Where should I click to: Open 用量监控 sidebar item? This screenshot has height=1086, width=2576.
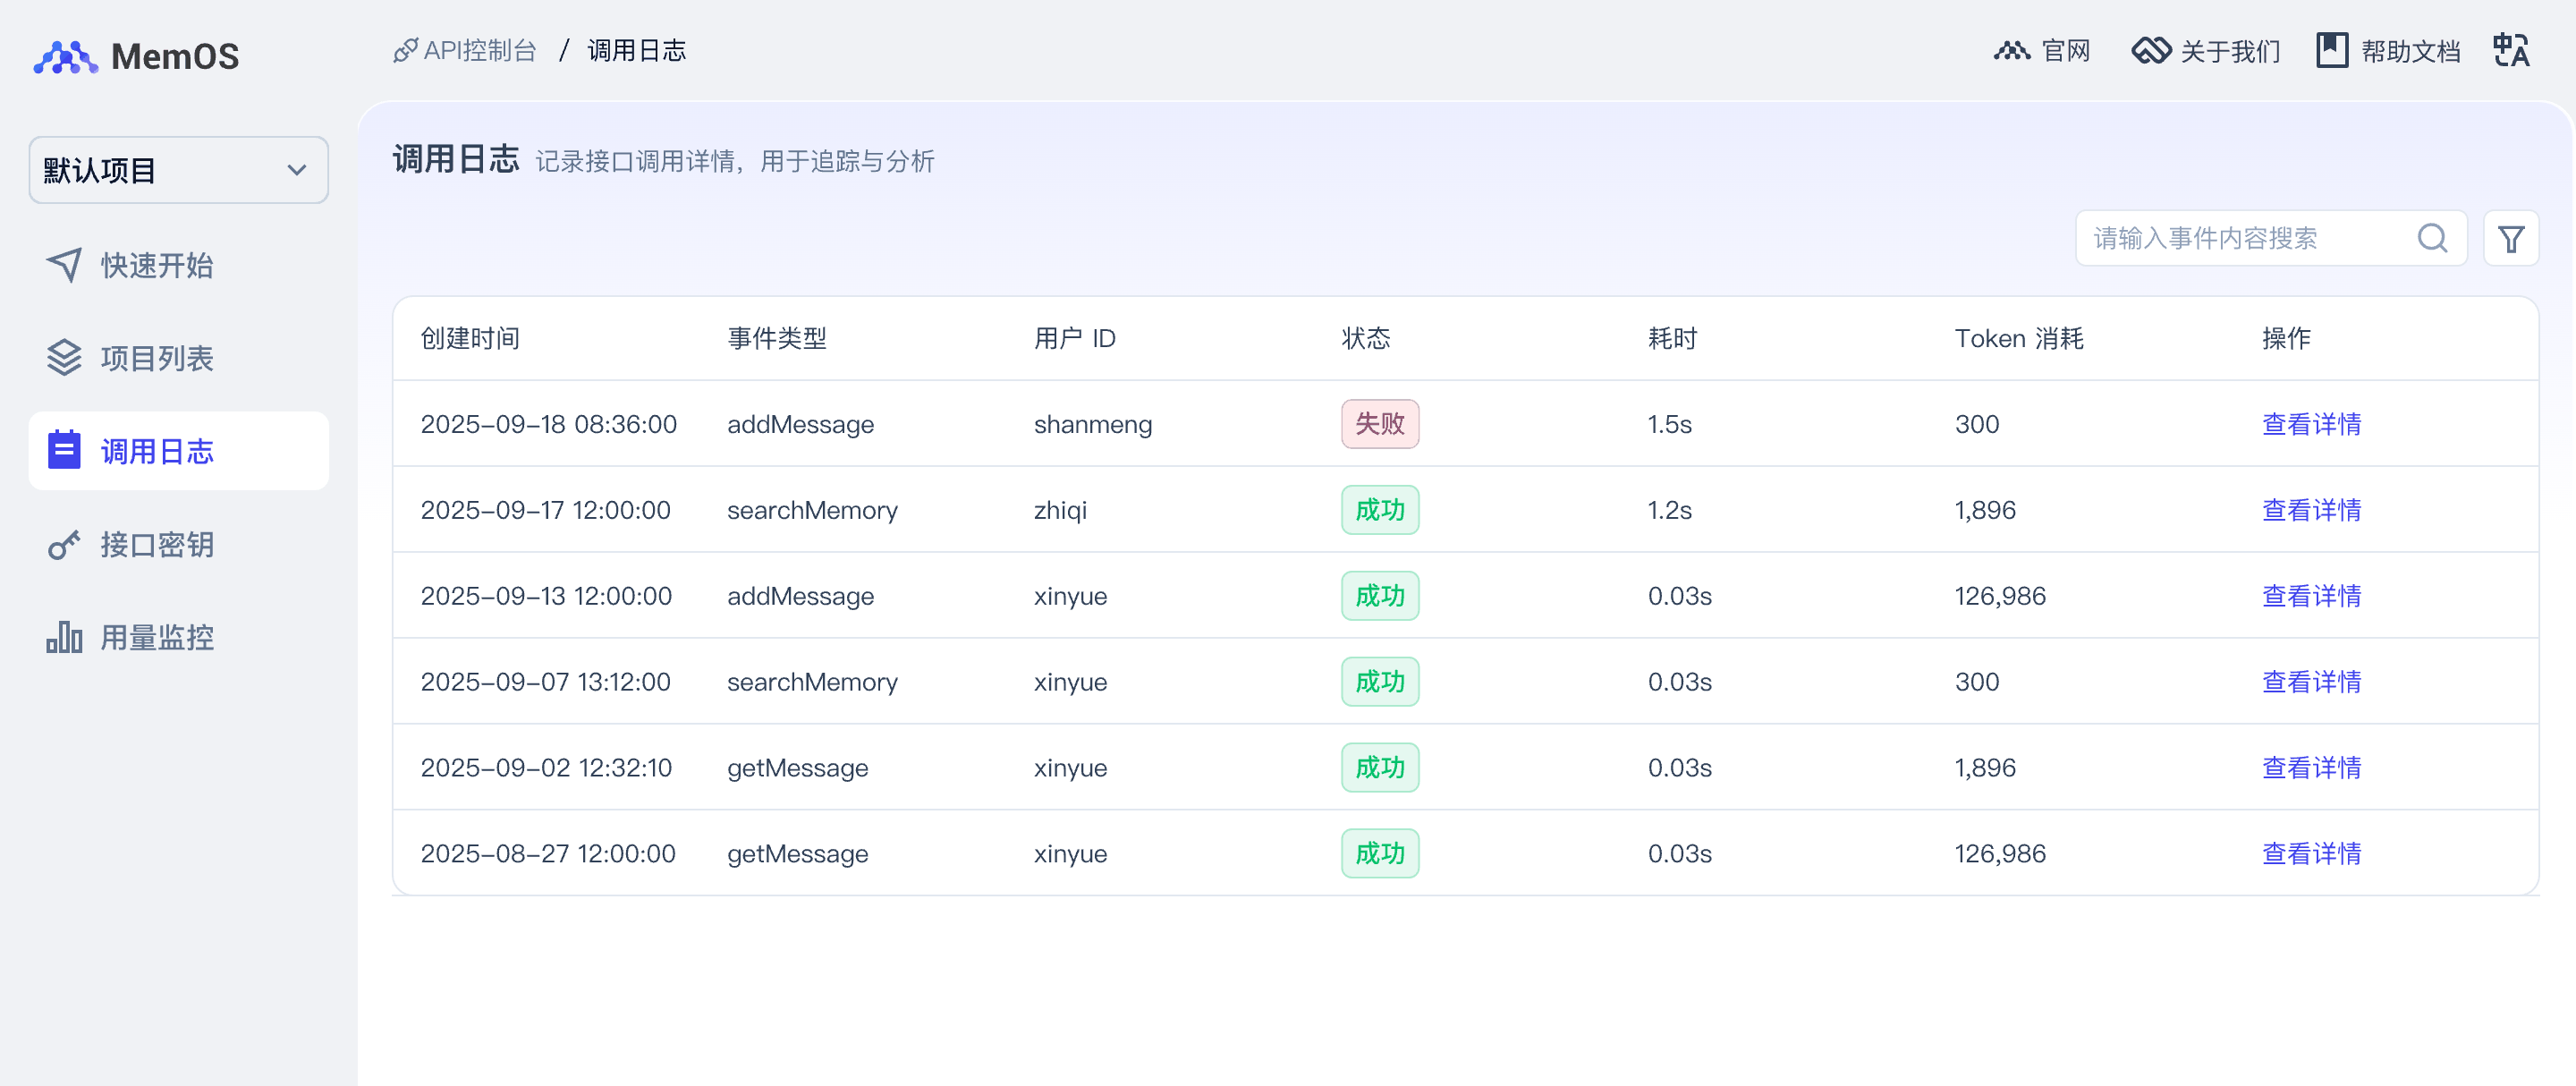click(156, 638)
